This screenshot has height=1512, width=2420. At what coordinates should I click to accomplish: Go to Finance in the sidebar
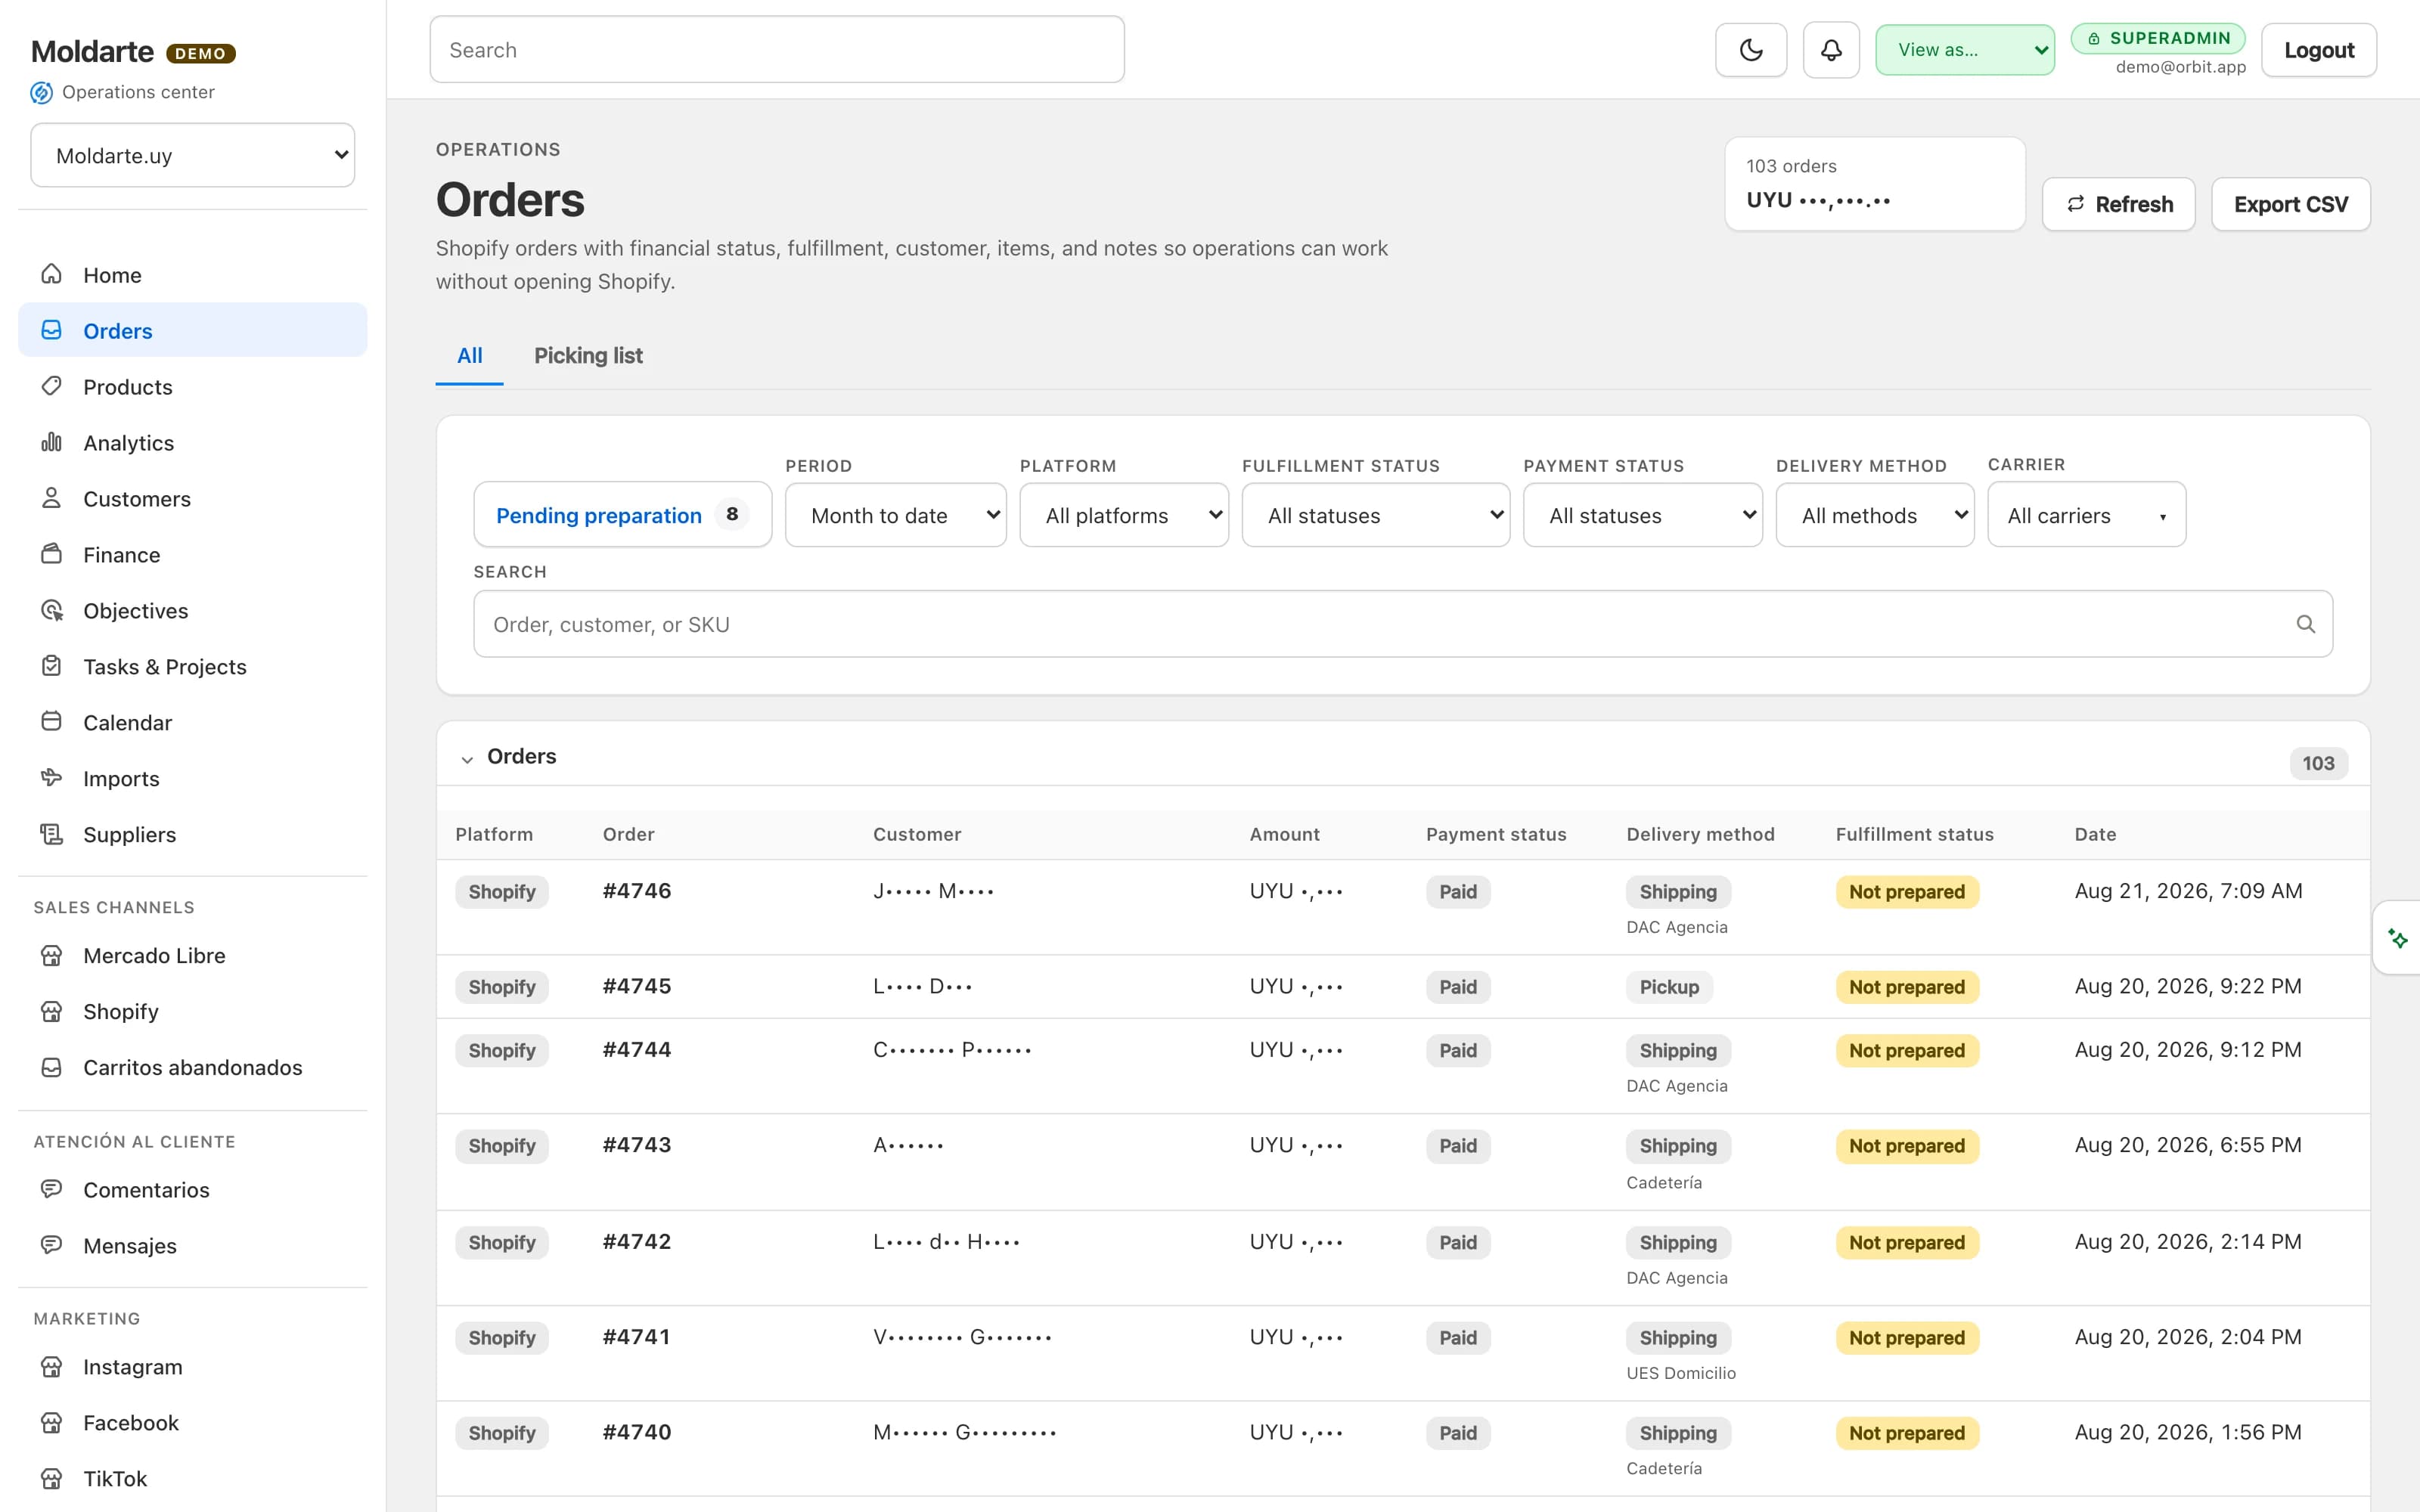[193, 554]
